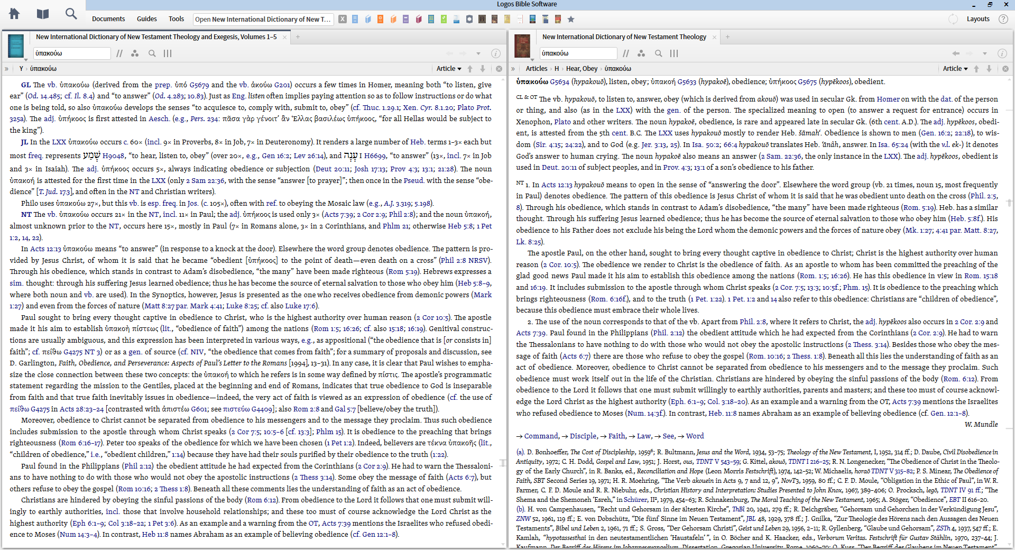Open Acts 12:13 link in left panel
This screenshot has width=1015, height=550.
[x=45, y=249]
